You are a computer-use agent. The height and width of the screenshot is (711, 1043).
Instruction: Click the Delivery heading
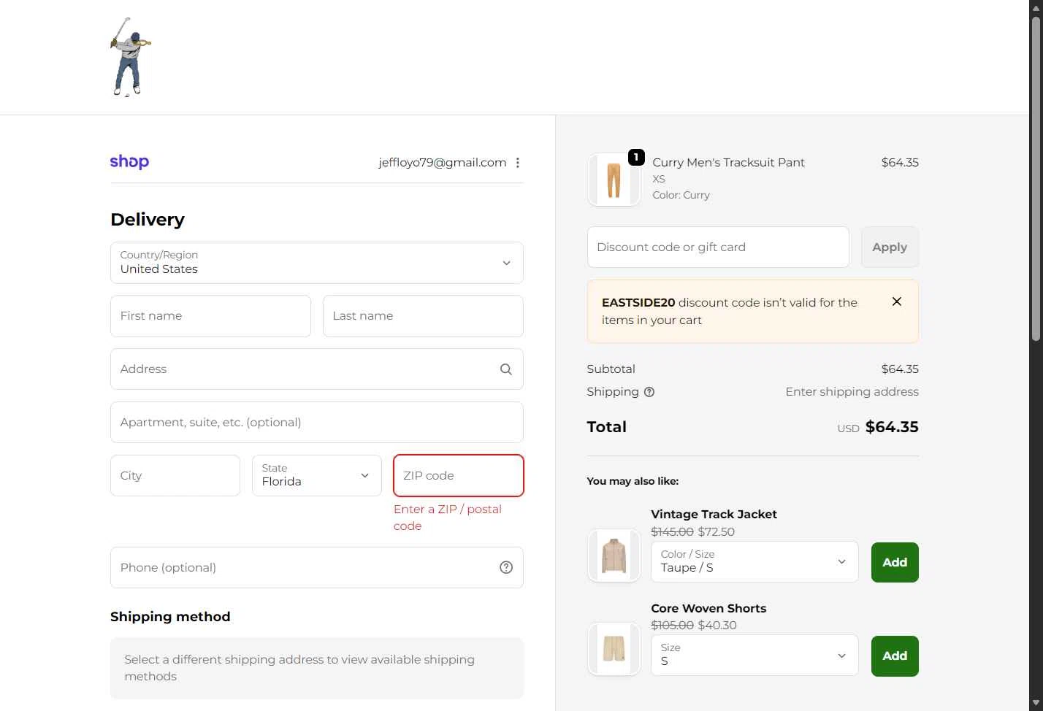point(148,220)
